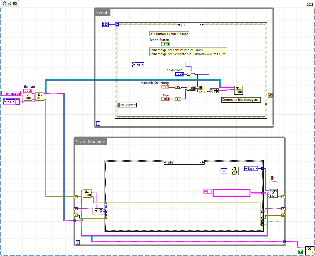This screenshot has height=256, width=315.
Task: Select the type cast node beside Tab Auswahl
Action: pos(191,74)
